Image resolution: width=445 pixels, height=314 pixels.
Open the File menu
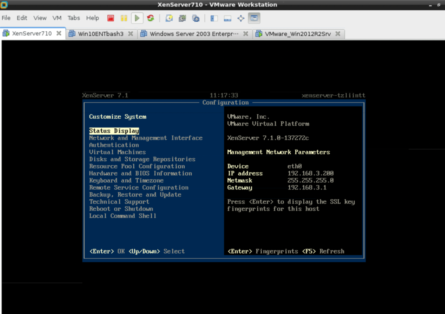coord(6,18)
